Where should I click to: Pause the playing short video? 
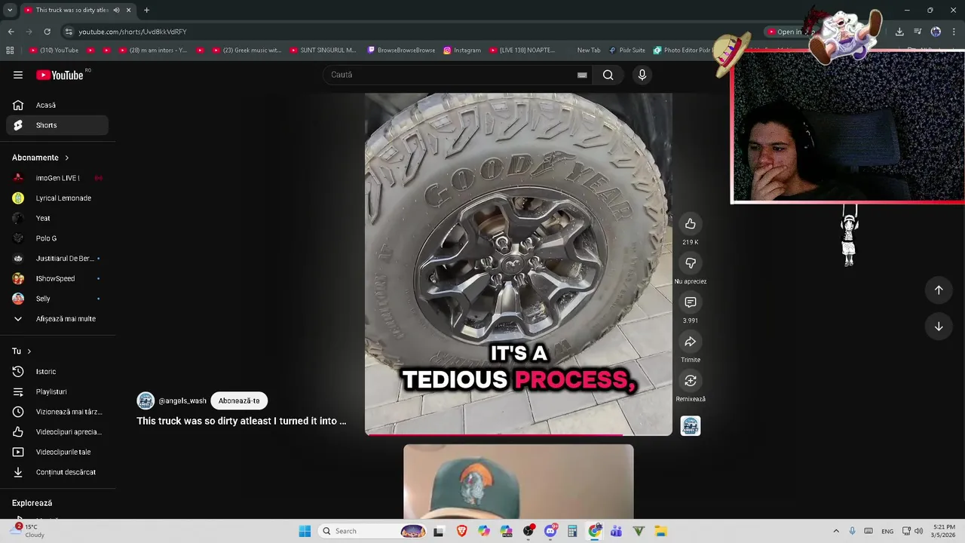pyautogui.click(x=519, y=264)
